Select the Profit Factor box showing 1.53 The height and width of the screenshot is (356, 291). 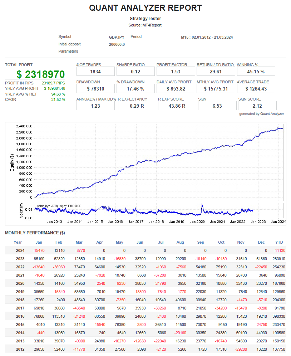176,72
